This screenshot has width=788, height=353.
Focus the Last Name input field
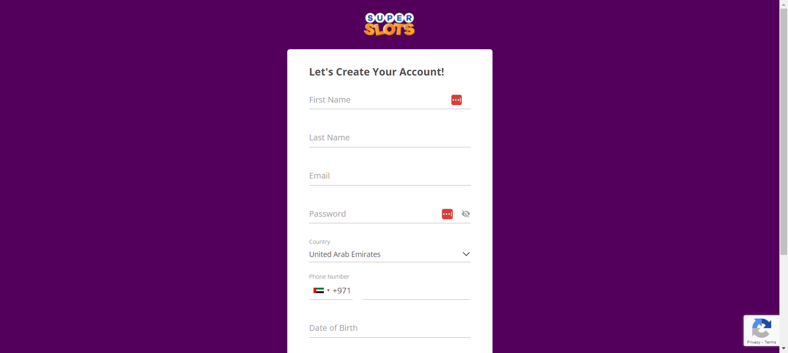(389, 138)
